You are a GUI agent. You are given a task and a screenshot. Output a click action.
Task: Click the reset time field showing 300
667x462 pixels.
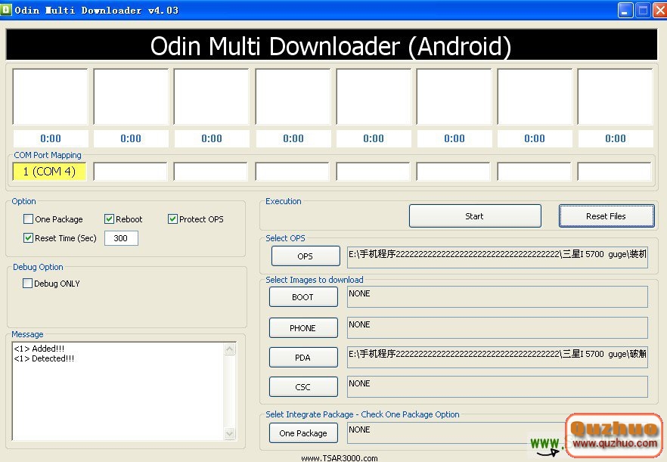pos(121,238)
